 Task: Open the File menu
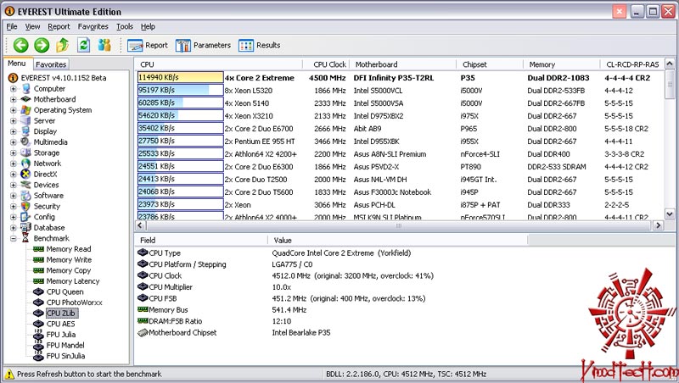coord(12,27)
